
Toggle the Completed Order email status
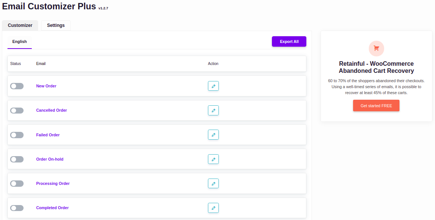(17, 208)
